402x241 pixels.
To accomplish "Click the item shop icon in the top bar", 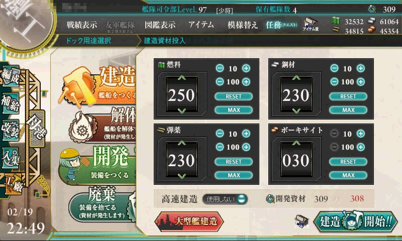I will [x=311, y=24].
